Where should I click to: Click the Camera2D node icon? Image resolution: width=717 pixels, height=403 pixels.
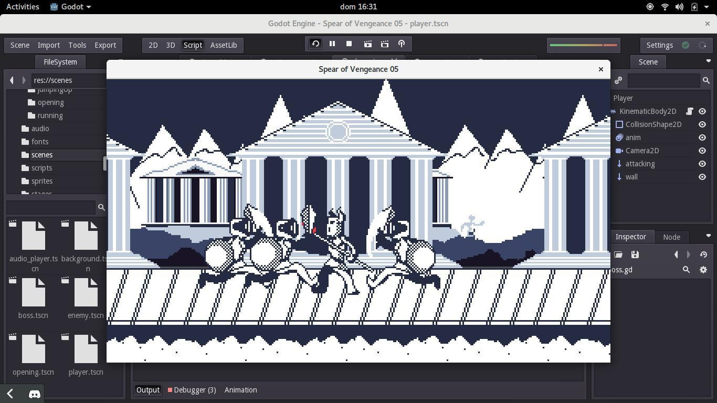tap(619, 151)
